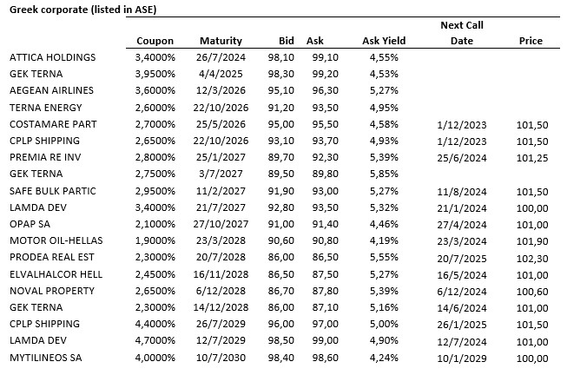
Task: Click the SAFE BULK PARTIC row name
Action: (52, 191)
